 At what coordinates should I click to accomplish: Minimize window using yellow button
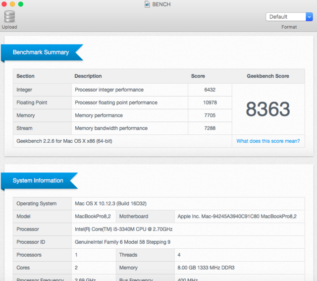(x=12, y=4)
